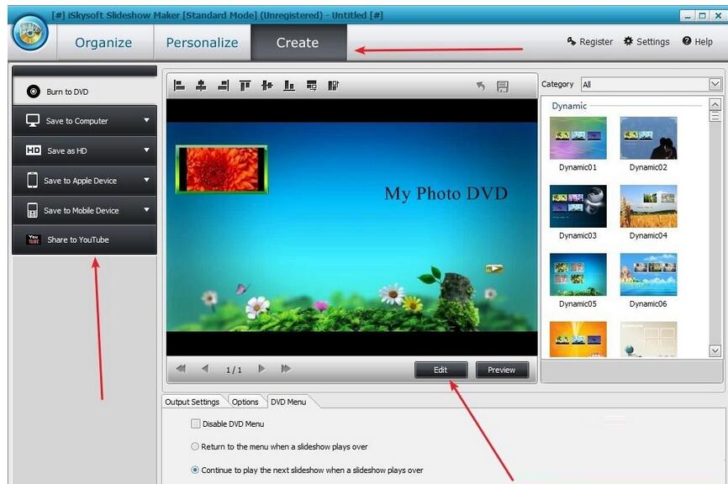Select Return to the menu radio option
Viewport: 728px width, 484px height.
(x=195, y=446)
